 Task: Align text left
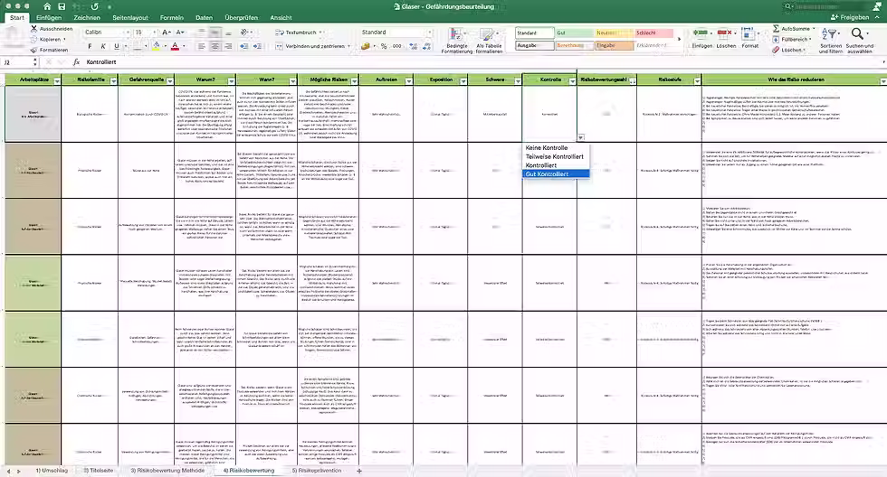tap(201, 46)
